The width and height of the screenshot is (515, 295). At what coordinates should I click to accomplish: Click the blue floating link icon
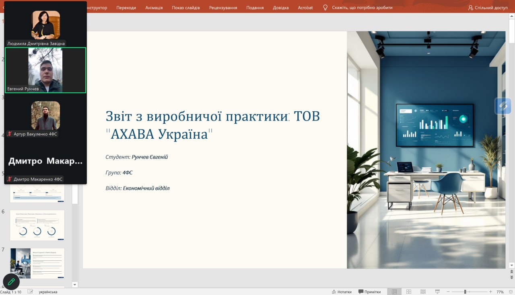pos(503,106)
